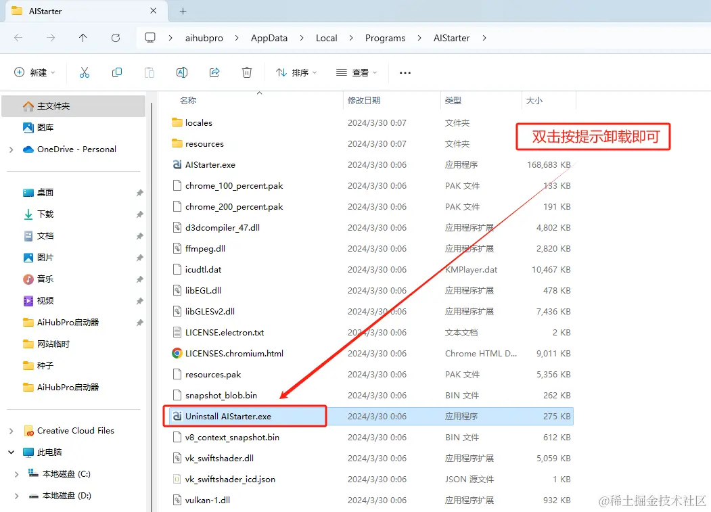Open a new tab with the plus button
Image resolution: width=711 pixels, height=512 pixels.
click(183, 11)
